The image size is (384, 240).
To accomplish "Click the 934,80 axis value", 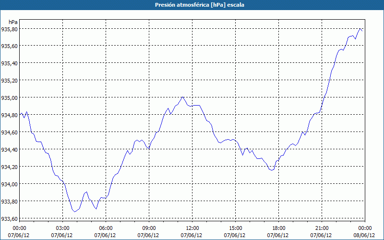I will pyautogui.click(x=9, y=115).
